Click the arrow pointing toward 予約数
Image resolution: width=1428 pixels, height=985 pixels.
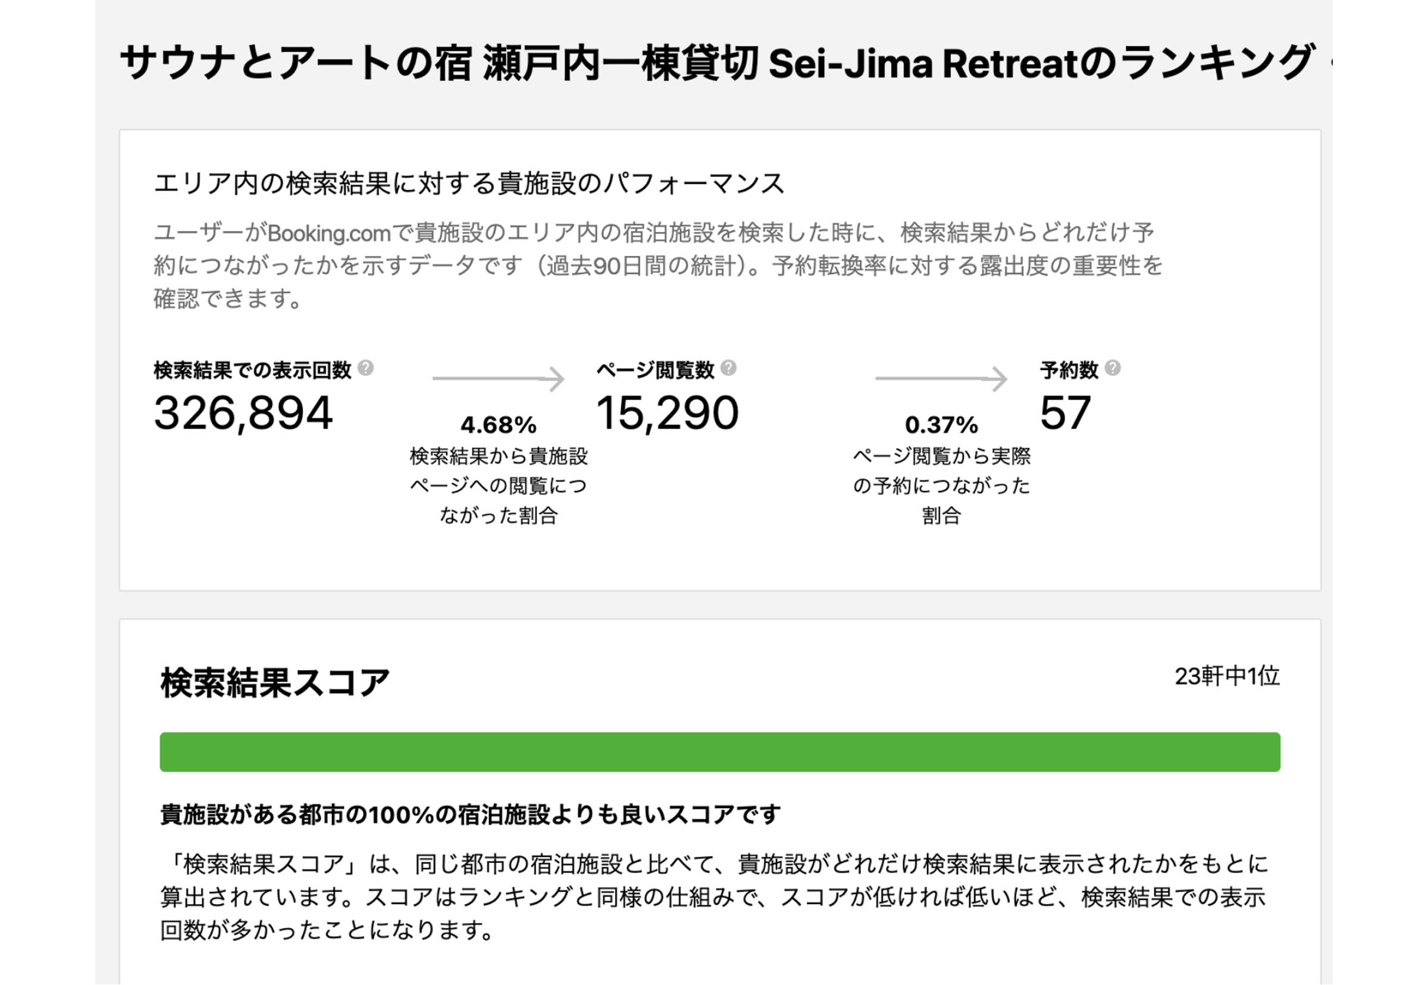coord(941,379)
